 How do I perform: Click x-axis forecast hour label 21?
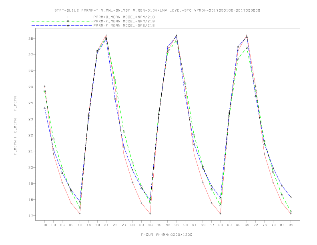(x=106, y=225)
